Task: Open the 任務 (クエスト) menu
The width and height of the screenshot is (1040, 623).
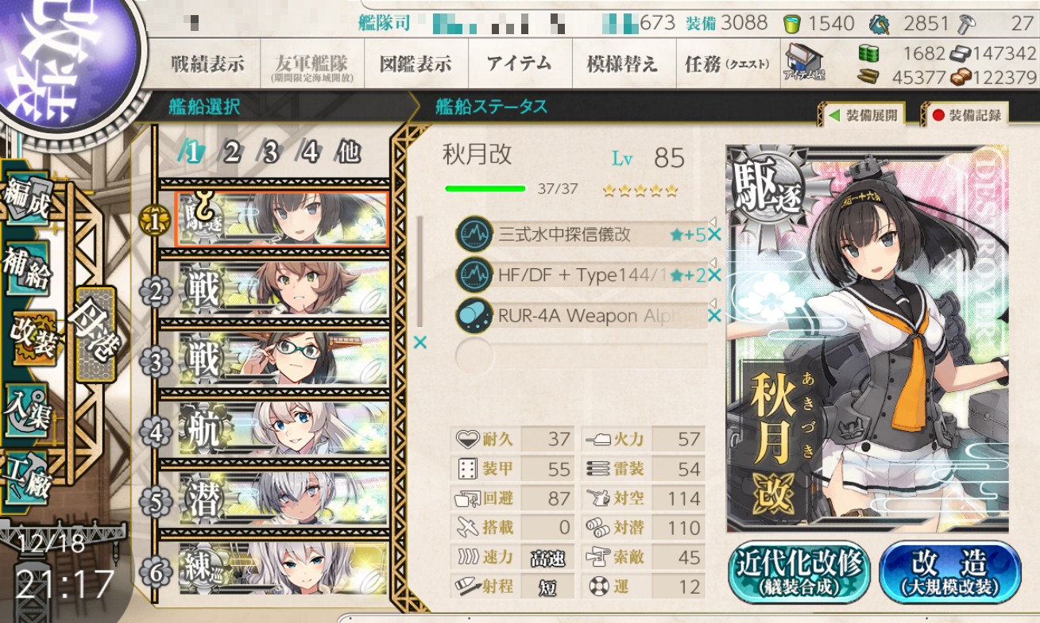Action: [727, 64]
